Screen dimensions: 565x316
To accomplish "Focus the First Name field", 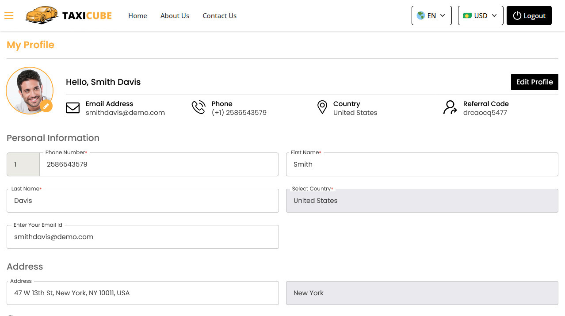I will point(422,164).
